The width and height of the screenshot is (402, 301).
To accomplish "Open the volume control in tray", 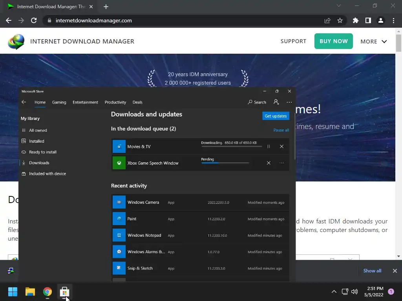I will 354,292.
